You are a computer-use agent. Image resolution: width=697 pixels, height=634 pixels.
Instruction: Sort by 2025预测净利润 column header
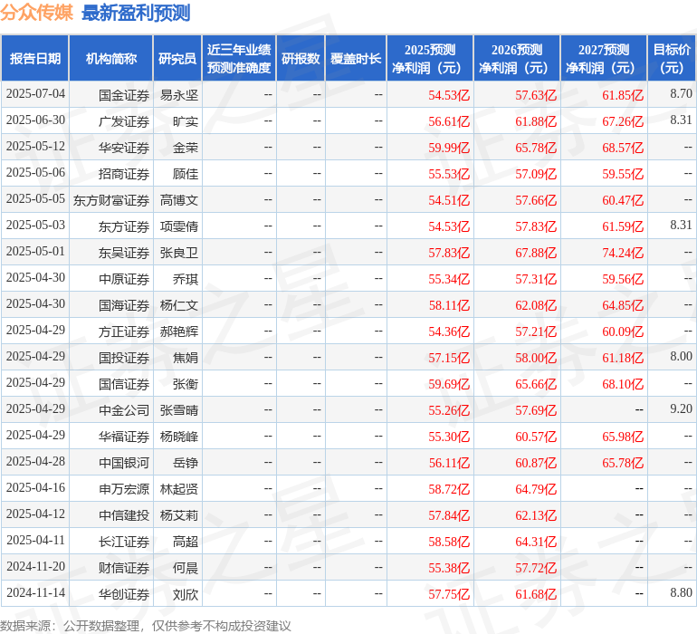pyautogui.click(x=430, y=58)
